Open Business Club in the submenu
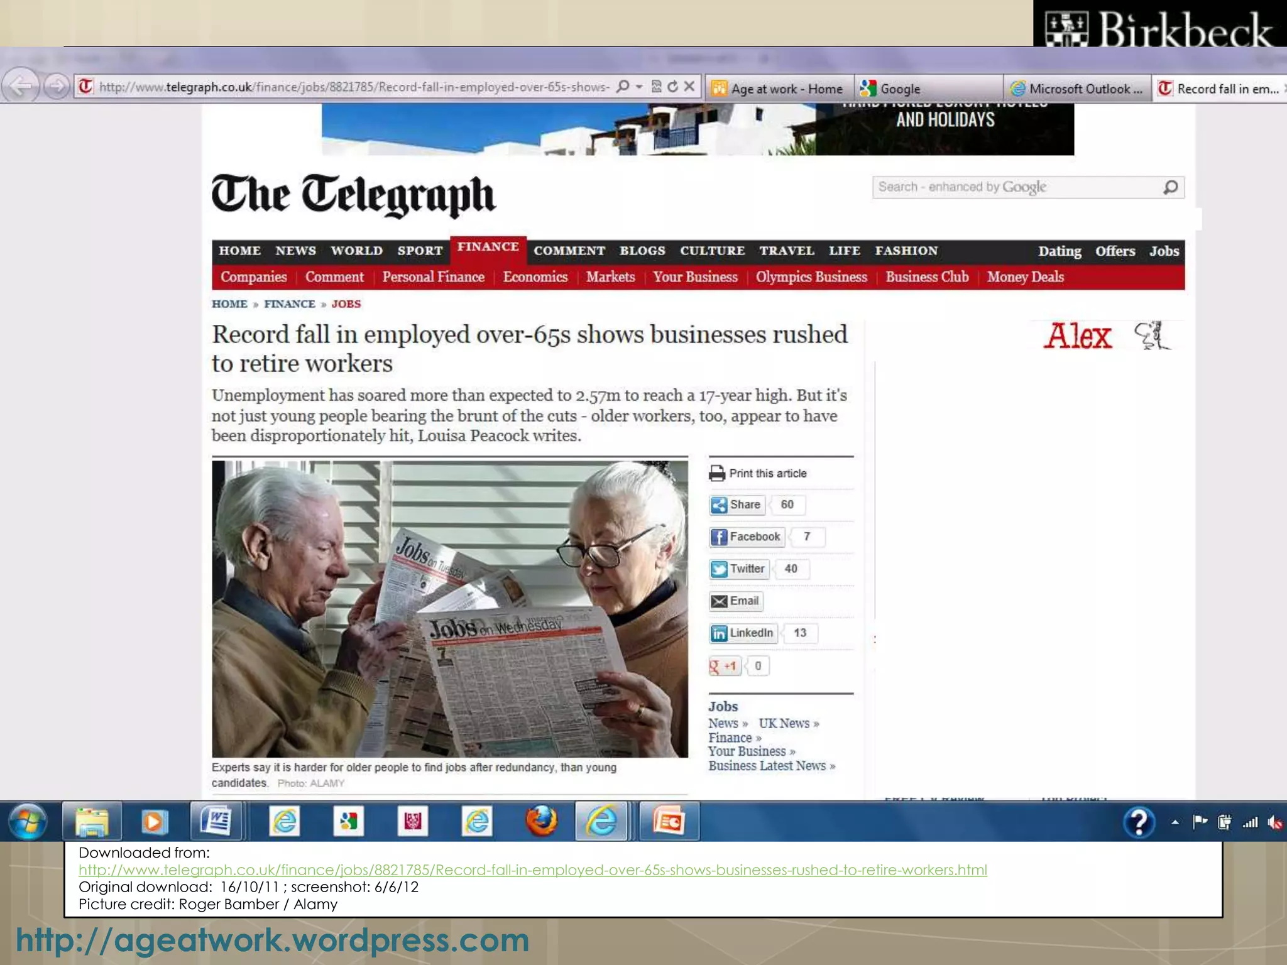 (927, 277)
